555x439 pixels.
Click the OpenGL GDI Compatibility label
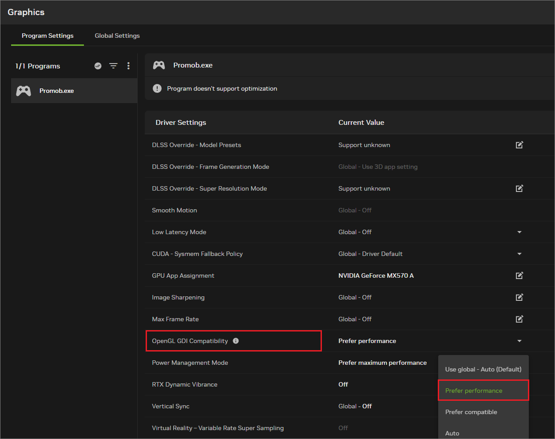[190, 341]
